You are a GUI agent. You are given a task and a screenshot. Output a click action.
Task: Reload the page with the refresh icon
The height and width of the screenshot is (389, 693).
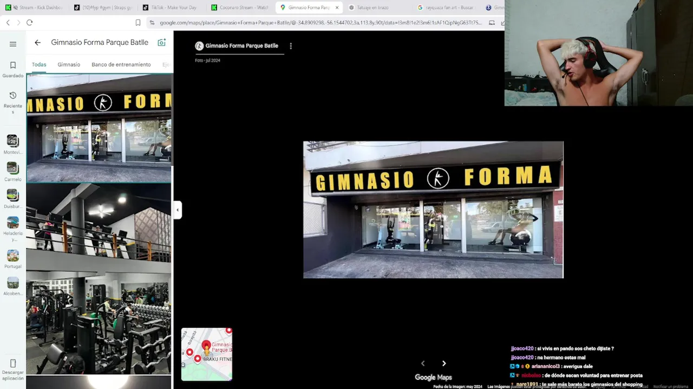coord(29,23)
